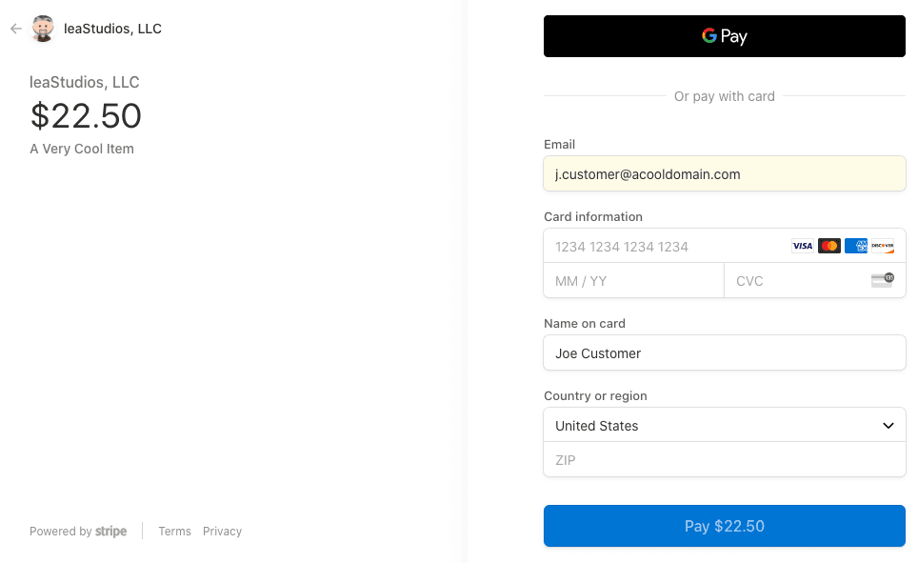918x563 pixels.
Task: Open the Terms link
Action: [x=174, y=532]
